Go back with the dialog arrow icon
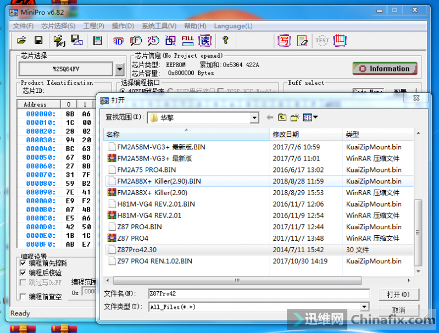The height and width of the screenshot is (333, 439). pos(270,118)
